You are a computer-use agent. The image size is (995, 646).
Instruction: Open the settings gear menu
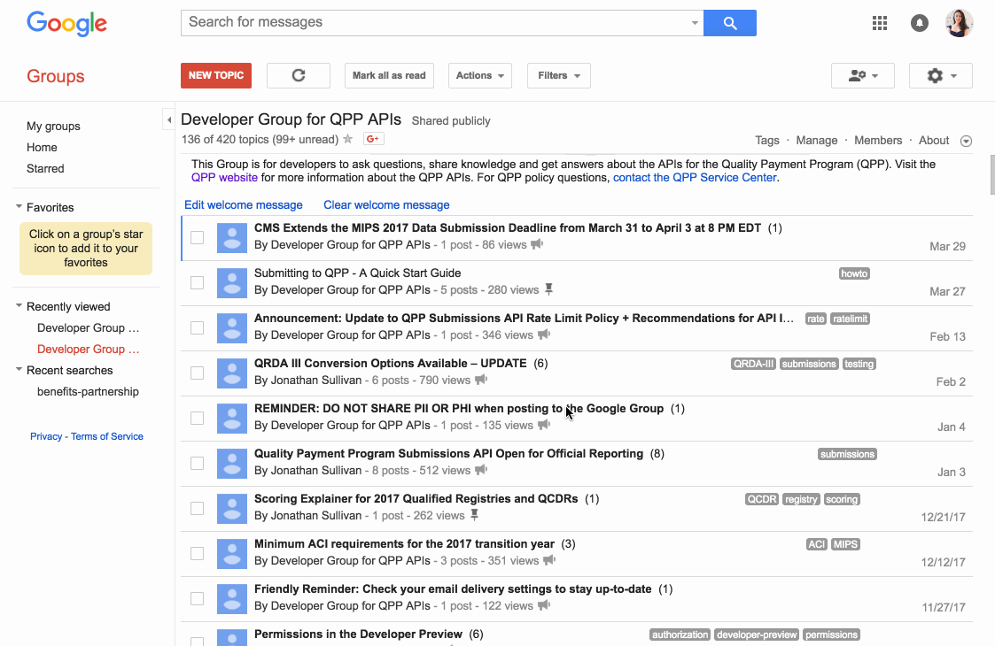(x=940, y=76)
